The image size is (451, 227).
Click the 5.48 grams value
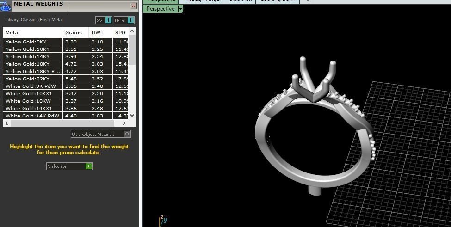tap(71, 79)
